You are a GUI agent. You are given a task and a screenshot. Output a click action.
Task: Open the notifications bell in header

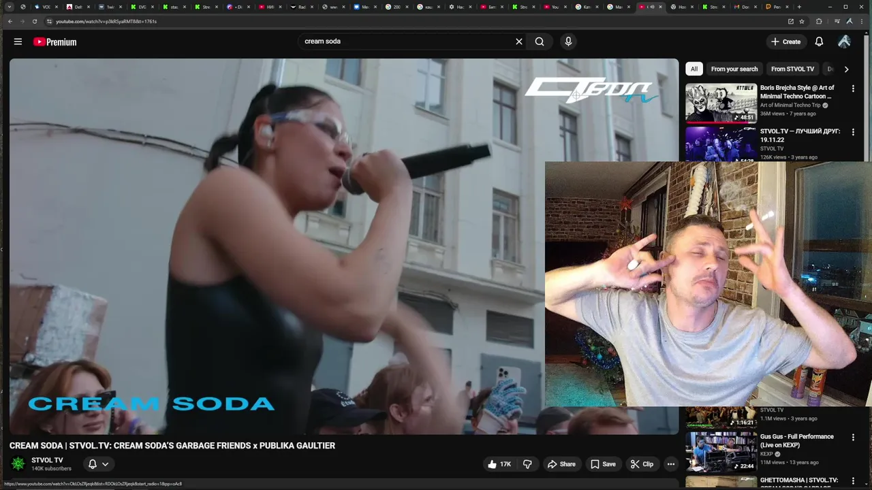coord(819,42)
